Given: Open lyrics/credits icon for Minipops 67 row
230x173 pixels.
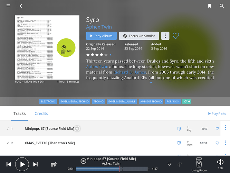Looking at the screenshot, I should pos(179,129).
